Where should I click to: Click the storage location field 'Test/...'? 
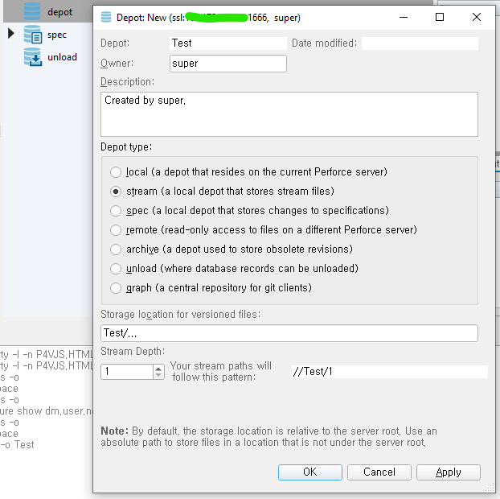coord(289,333)
